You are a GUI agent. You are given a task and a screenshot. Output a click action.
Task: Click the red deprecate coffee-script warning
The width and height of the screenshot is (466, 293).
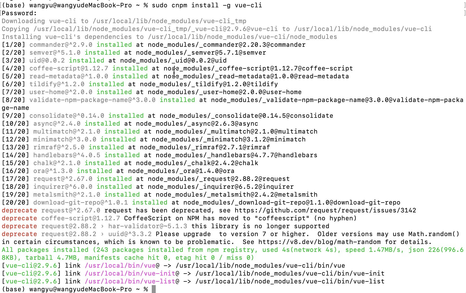[179, 218]
